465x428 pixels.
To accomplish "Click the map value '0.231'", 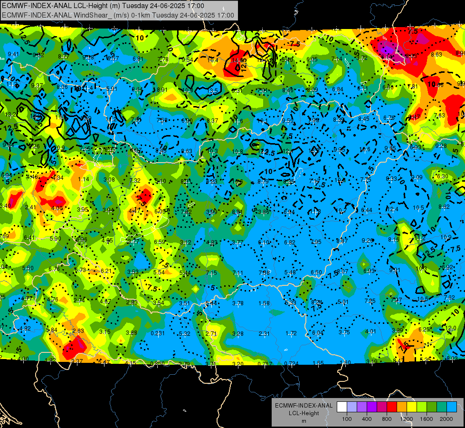I will pyautogui.click(x=158, y=333).
